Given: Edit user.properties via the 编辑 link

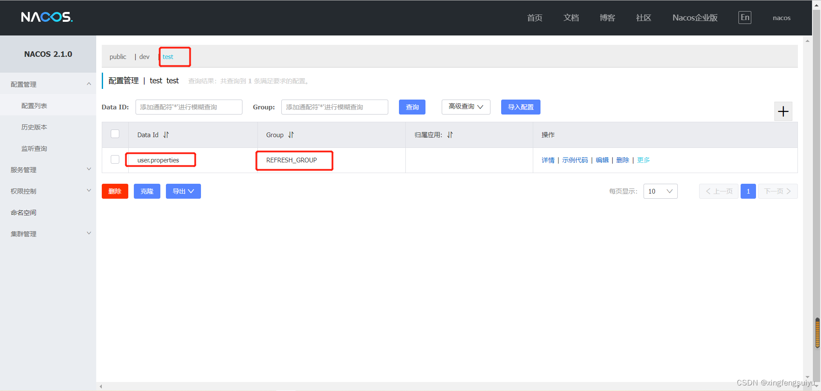Looking at the screenshot, I should pos(602,160).
